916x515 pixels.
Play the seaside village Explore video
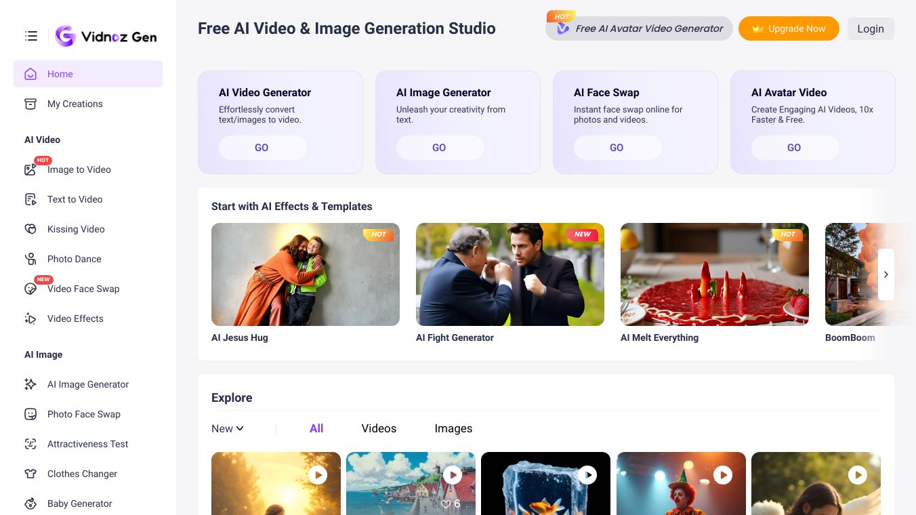coord(453,475)
